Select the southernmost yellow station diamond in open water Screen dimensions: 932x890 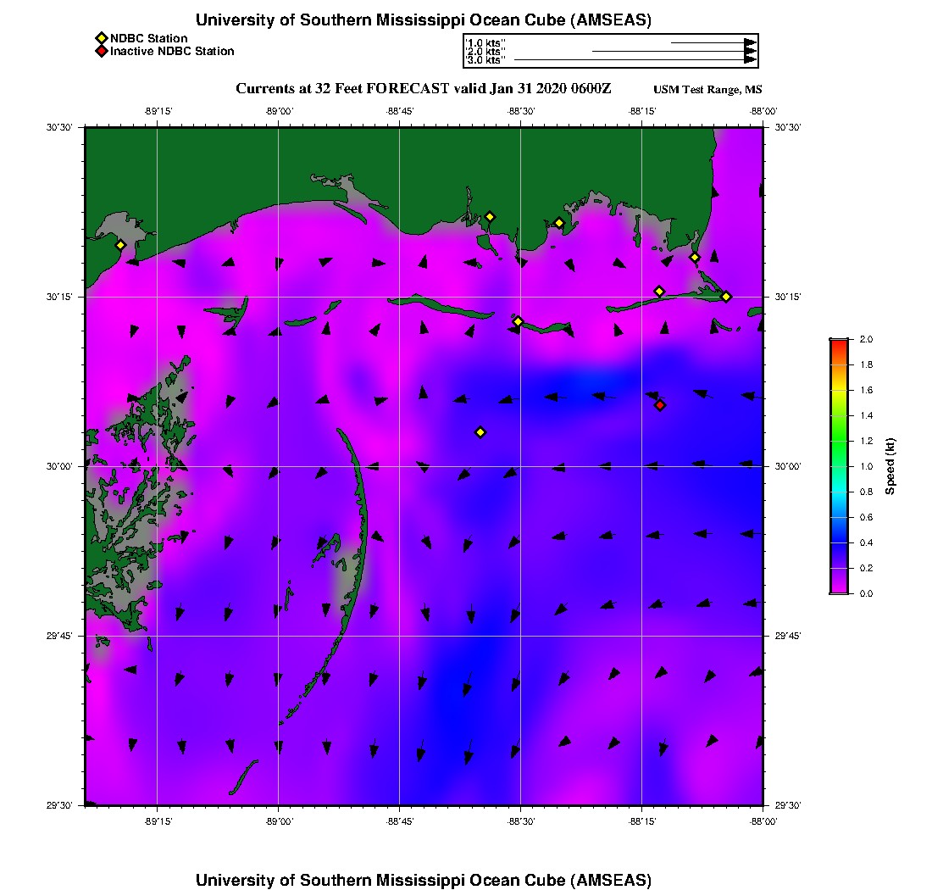(x=480, y=432)
